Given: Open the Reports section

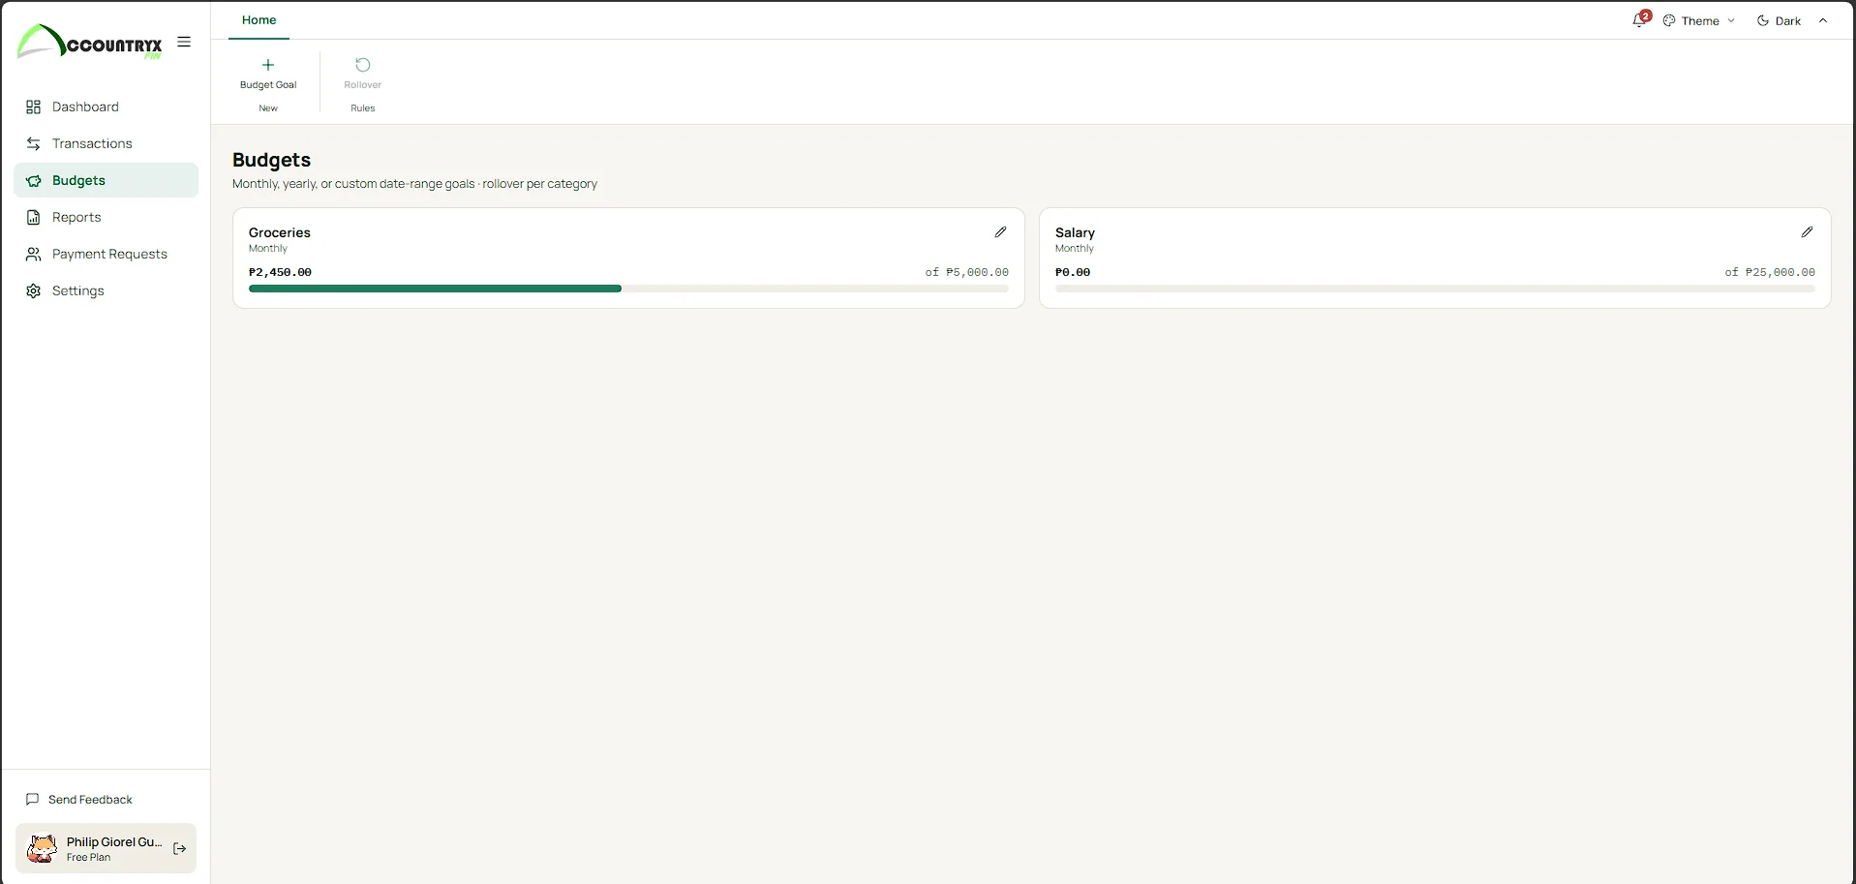Looking at the screenshot, I should (x=106, y=217).
